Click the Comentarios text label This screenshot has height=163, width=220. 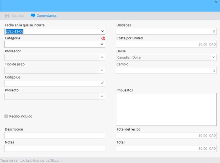coord(47,16)
